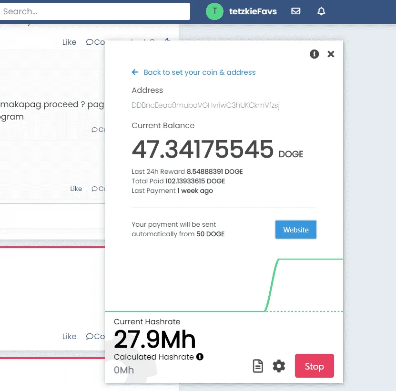Click the back arrow icon
396x391 pixels.
135,72
